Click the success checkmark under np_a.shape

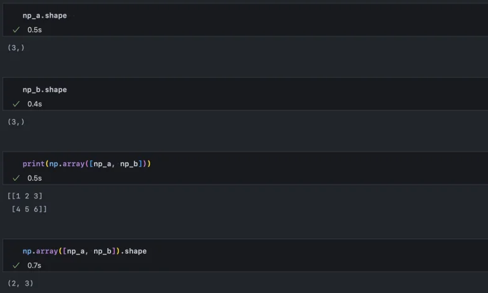(16, 30)
